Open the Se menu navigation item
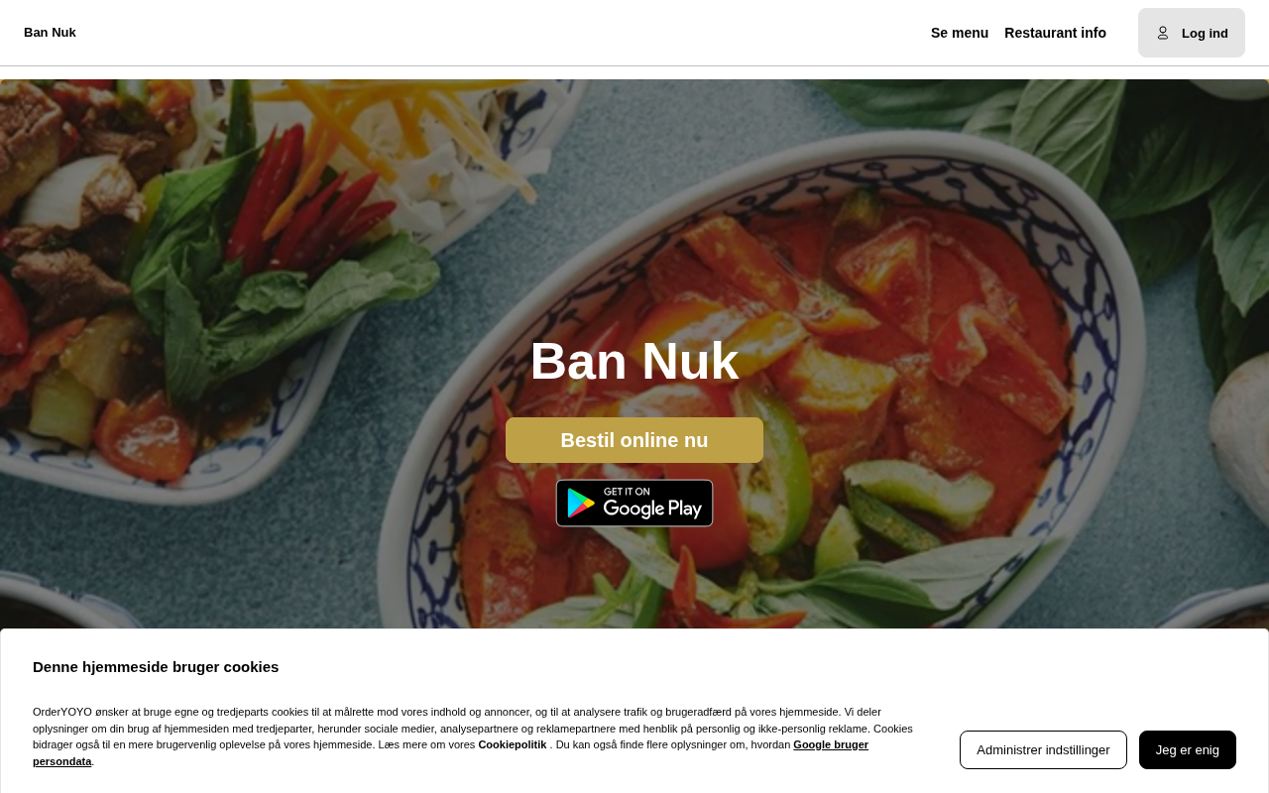Screen dimensions: 1269x793 pyautogui.click(x=960, y=33)
